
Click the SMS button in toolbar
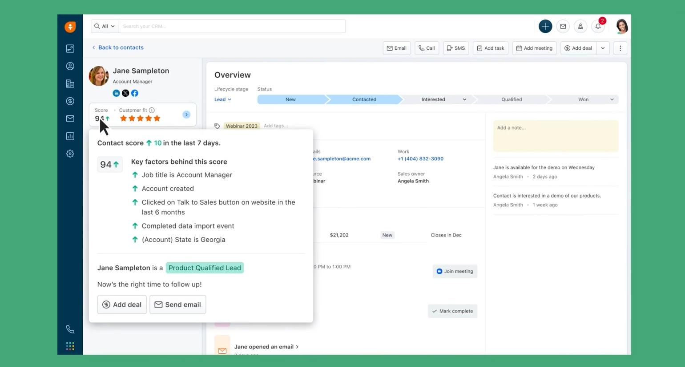coord(456,48)
